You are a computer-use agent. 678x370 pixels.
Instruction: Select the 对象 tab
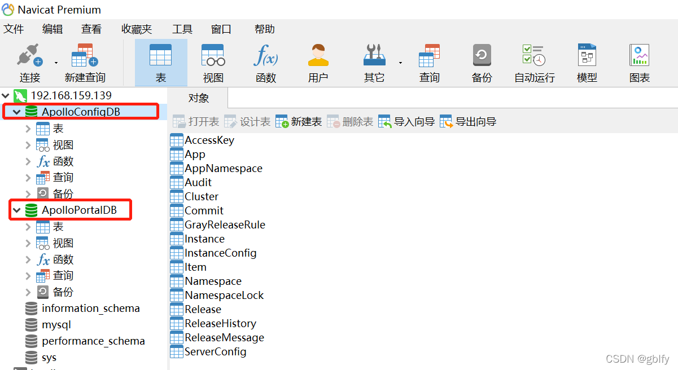pos(198,98)
